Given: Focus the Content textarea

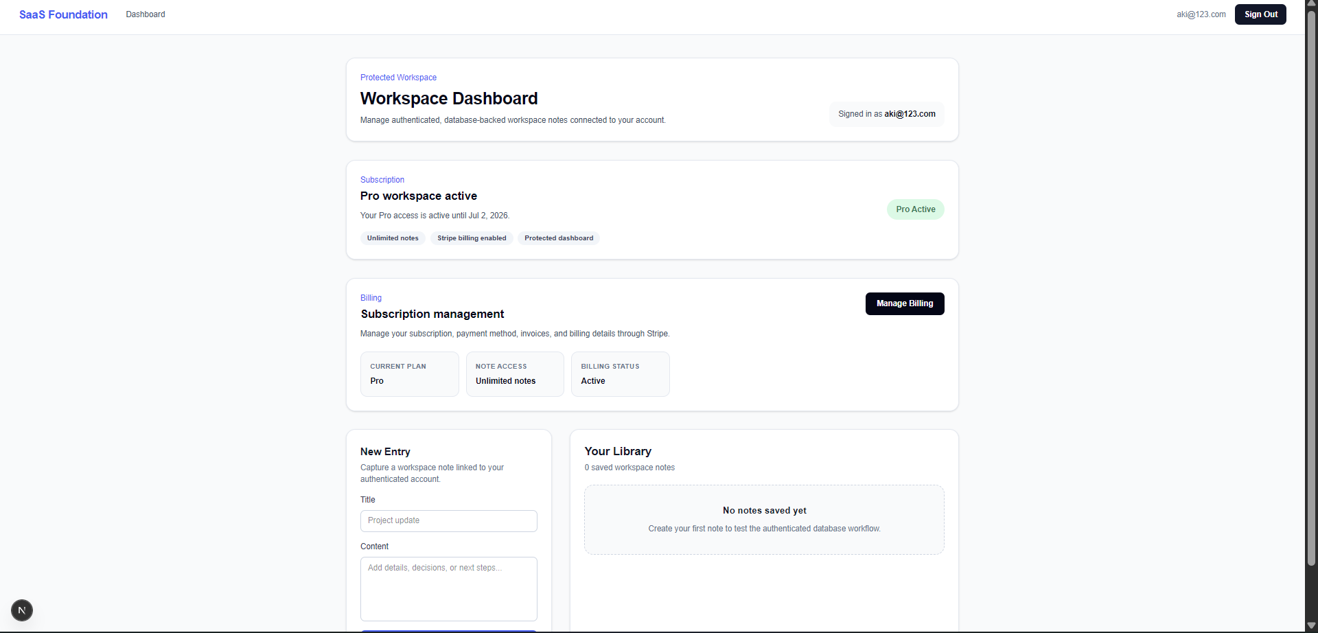Looking at the screenshot, I should [449, 589].
